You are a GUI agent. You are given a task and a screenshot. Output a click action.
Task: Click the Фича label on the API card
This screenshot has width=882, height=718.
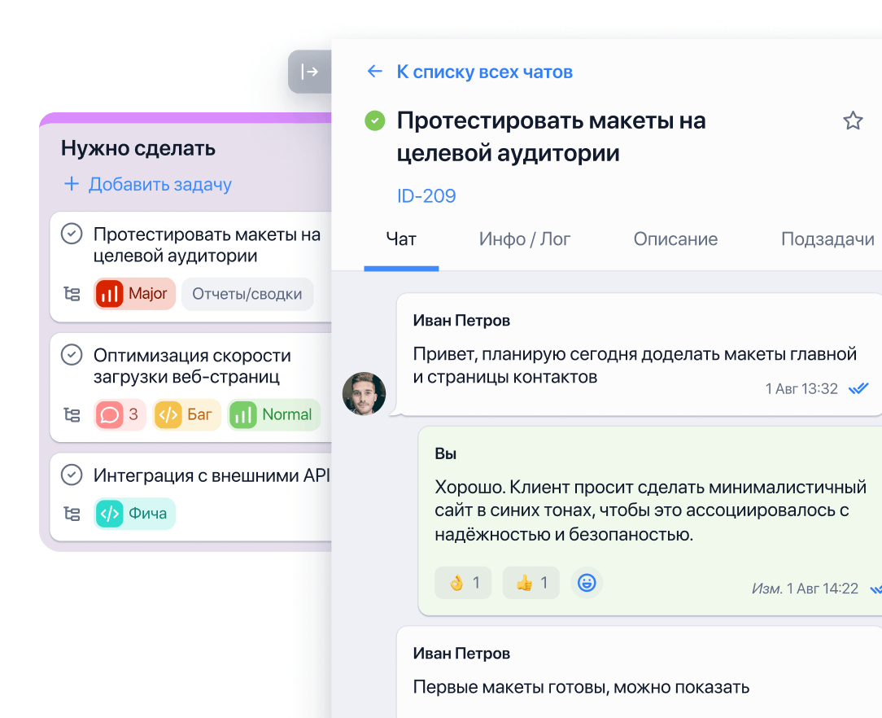tap(133, 514)
